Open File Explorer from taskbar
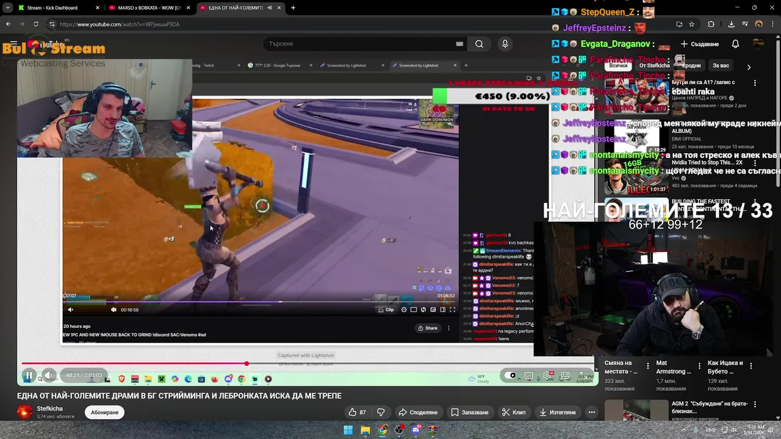Image resolution: width=781 pixels, height=439 pixels. [365, 430]
